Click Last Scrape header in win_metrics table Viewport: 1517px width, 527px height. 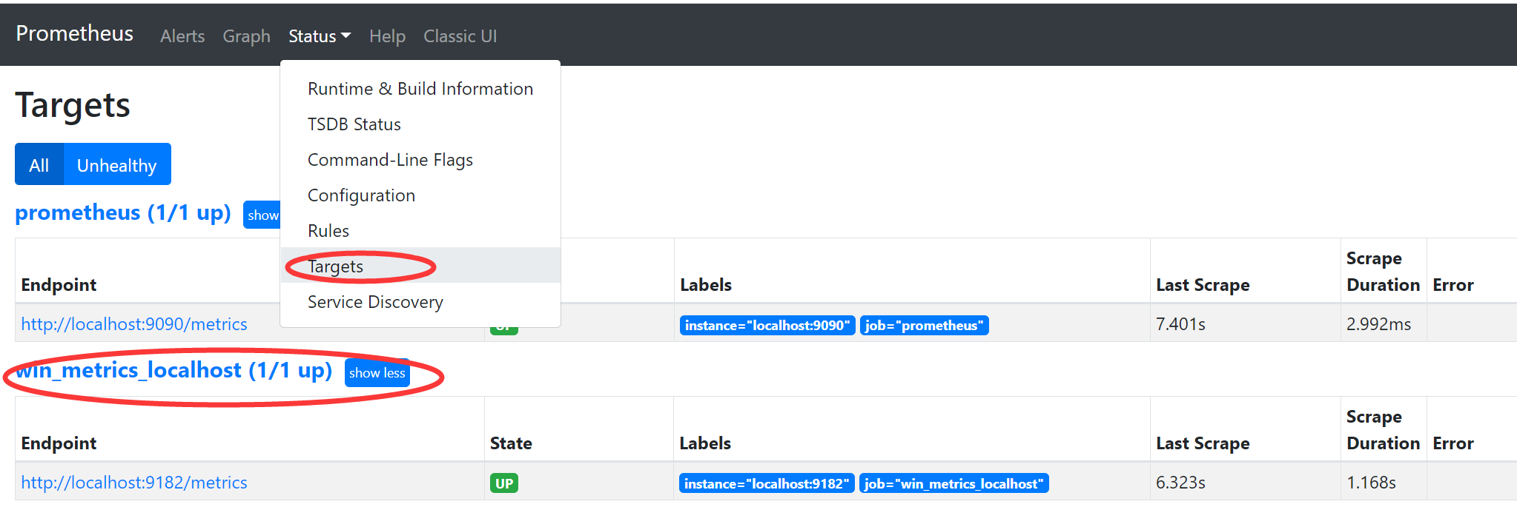click(x=1203, y=443)
